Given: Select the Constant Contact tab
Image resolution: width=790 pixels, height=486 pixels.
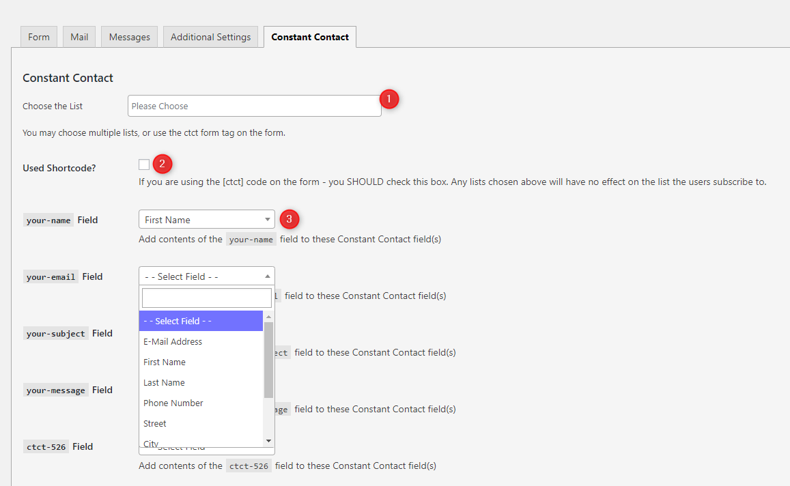Looking at the screenshot, I should [x=310, y=37].
